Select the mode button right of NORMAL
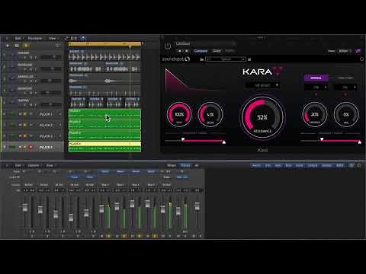The width and height of the screenshot is (366, 274). (x=345, y=78)
